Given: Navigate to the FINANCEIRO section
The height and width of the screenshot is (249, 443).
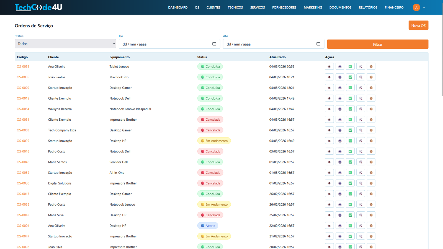Looking at the screenshot, I should (x=394, y=7).
